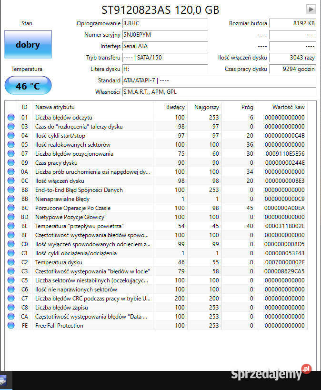
Task: Click status orb for attribute C8 row
Action: pos(11,308)
